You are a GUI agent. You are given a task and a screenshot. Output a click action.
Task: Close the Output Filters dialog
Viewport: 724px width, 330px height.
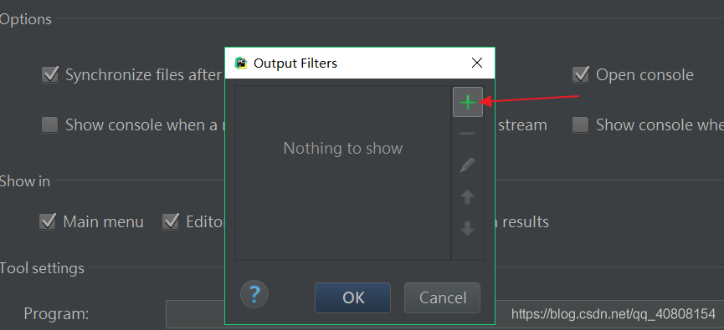tap(477, 63)
